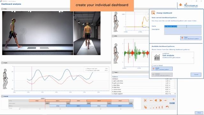
Task: Click the L stance time row
Action: point(143,89)
